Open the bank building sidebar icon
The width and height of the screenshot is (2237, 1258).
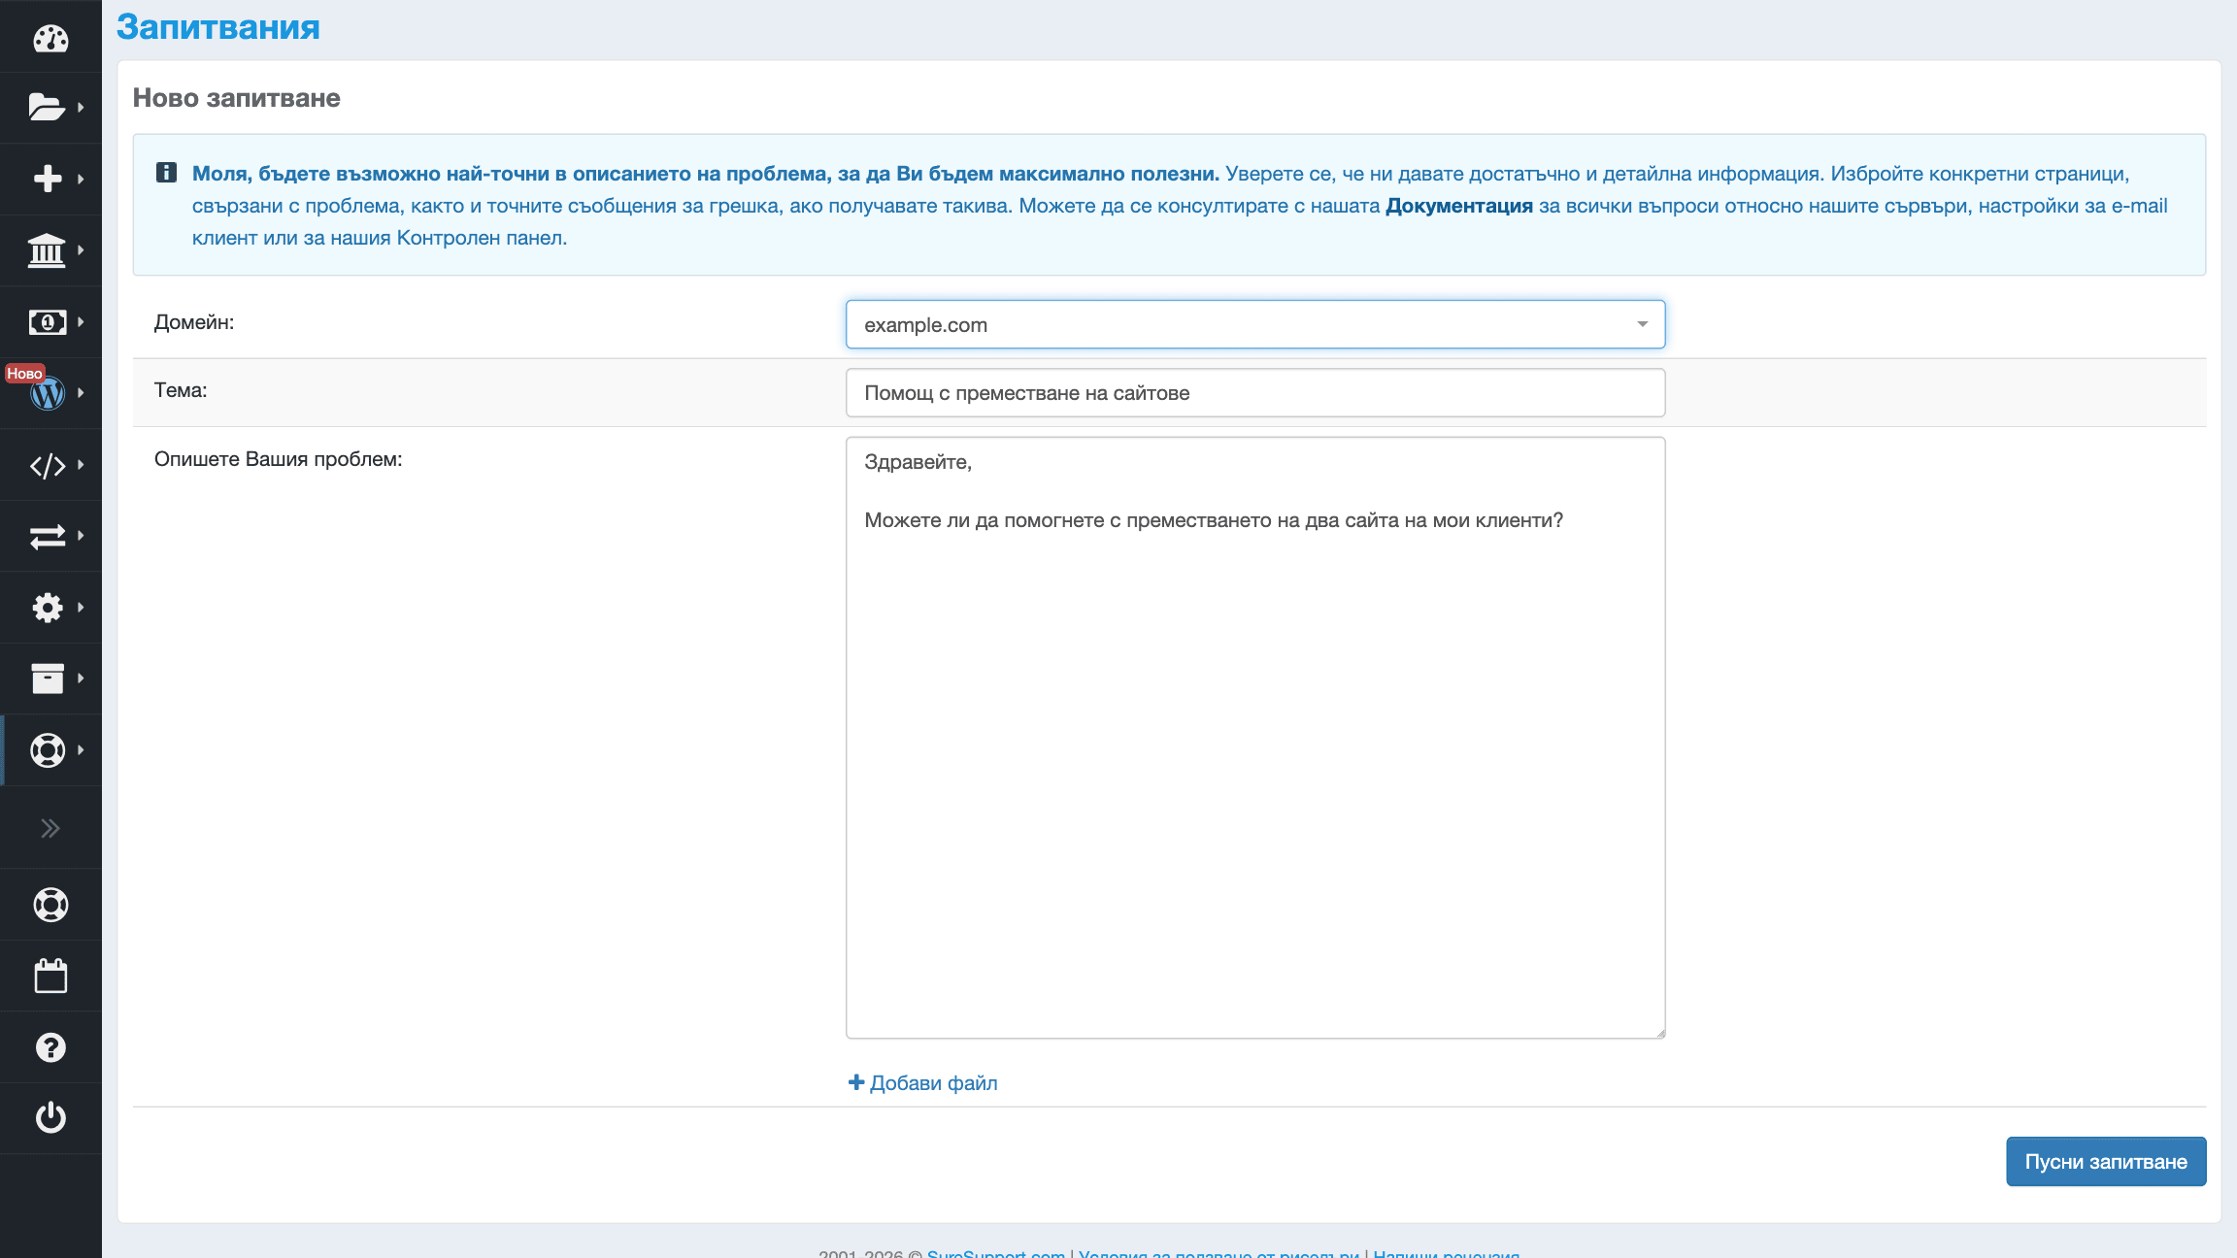[48, 250]
